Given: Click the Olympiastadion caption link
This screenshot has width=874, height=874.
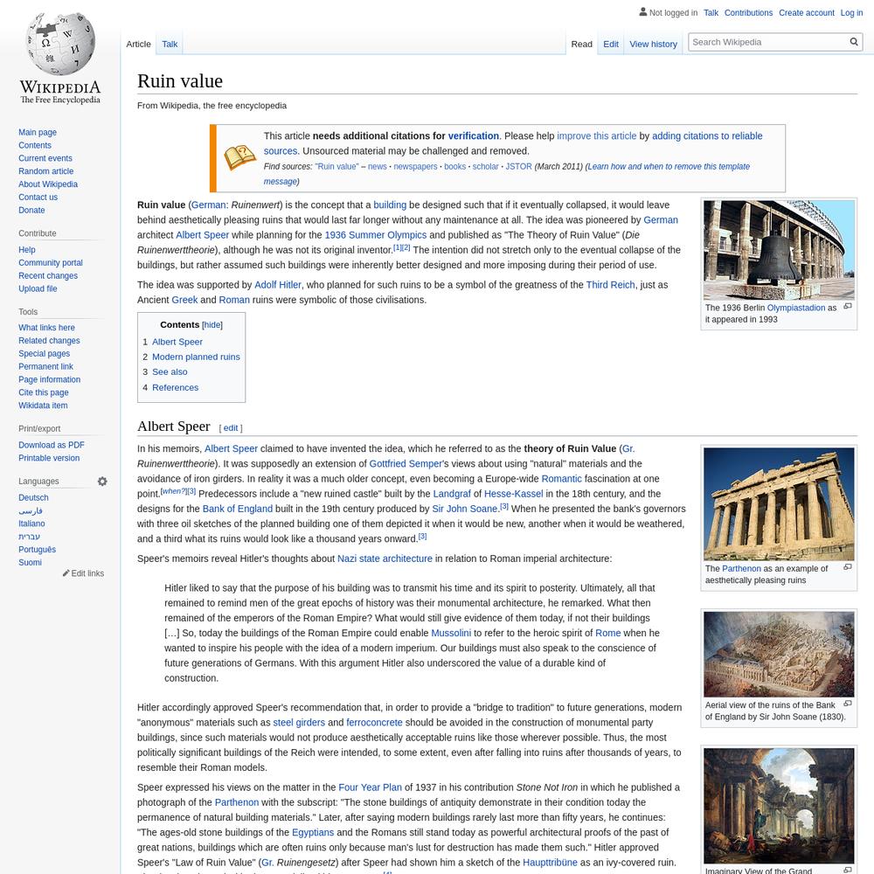Looking at the screenshot, I should [x=796, y=308].
